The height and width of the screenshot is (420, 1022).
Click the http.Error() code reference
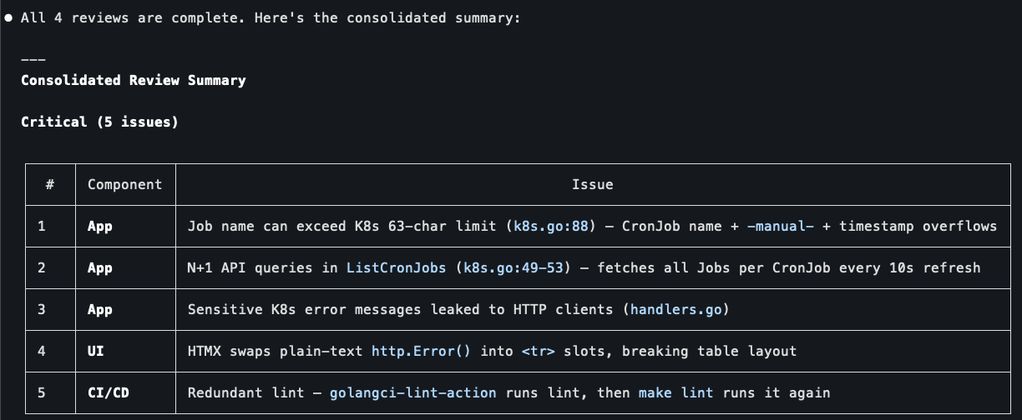pos(421,351)
